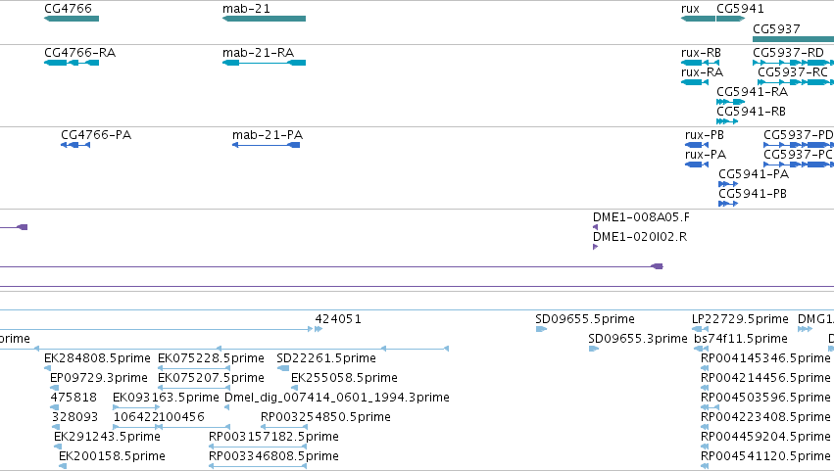Select transcript CG5941-RA

(730, 102)
